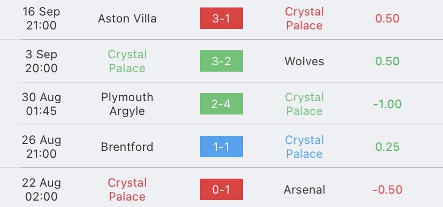The height and width of the screenshot is (207, 443).
Task: Open Plymouth Argyle team page
Action: point(127,104)
